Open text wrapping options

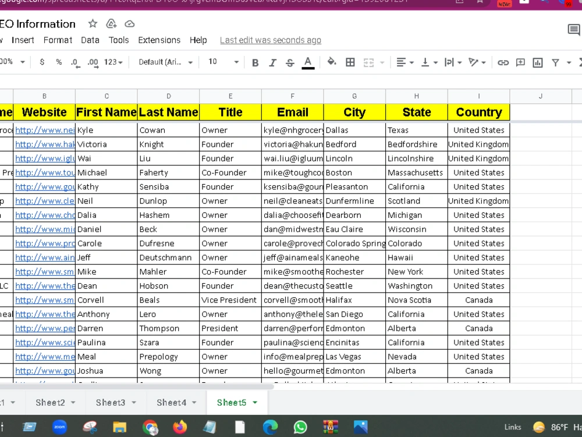453,62
